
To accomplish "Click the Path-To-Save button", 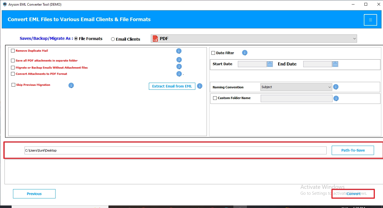I will pos(353,150).
